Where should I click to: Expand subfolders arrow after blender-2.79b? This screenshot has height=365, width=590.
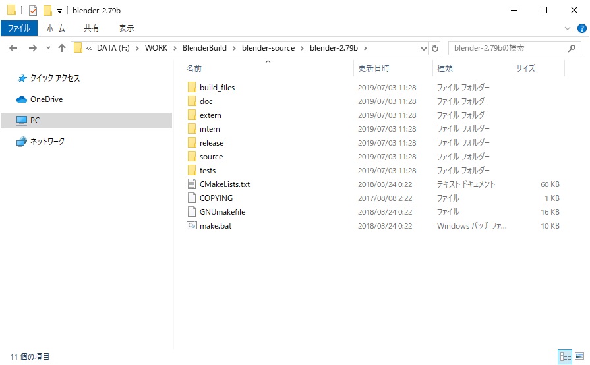[x=365, y=48]
